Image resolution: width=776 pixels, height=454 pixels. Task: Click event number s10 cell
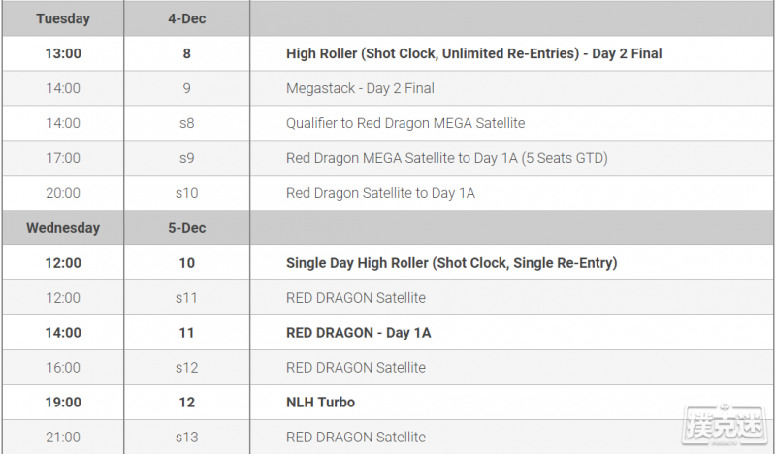(x=186, y=193)
